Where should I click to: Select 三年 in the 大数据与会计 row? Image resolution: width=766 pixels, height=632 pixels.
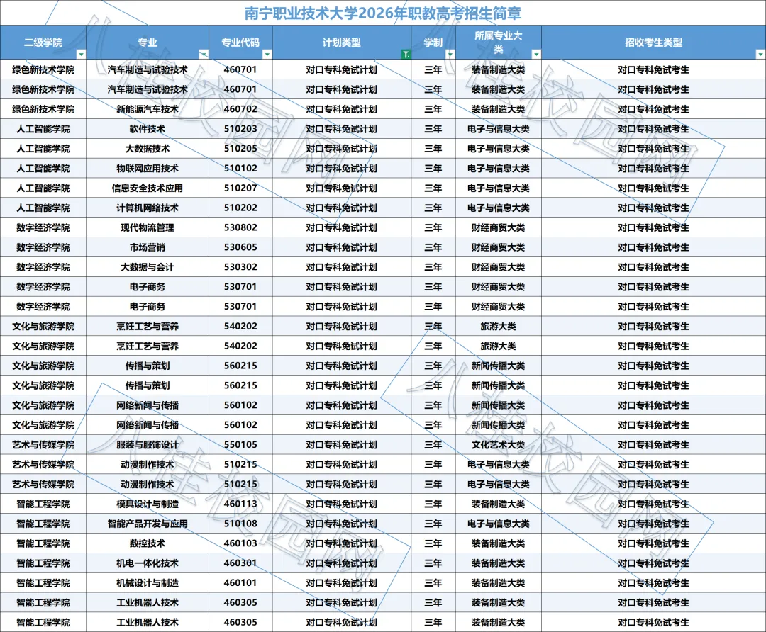click(x=433, y=267)
